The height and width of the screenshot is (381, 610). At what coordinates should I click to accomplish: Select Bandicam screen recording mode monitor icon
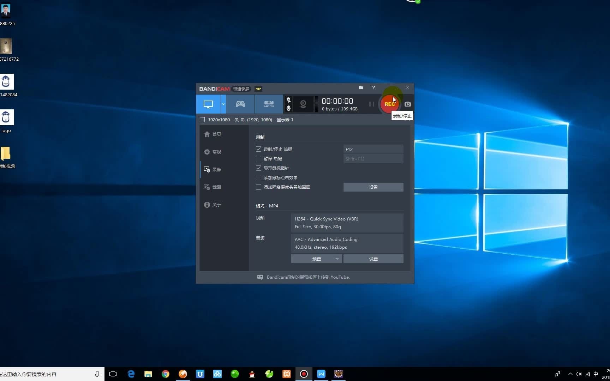(208, 104)
